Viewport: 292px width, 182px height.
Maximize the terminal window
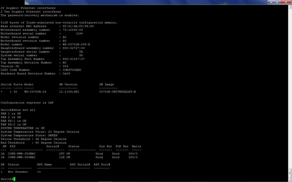coord(277,2)
